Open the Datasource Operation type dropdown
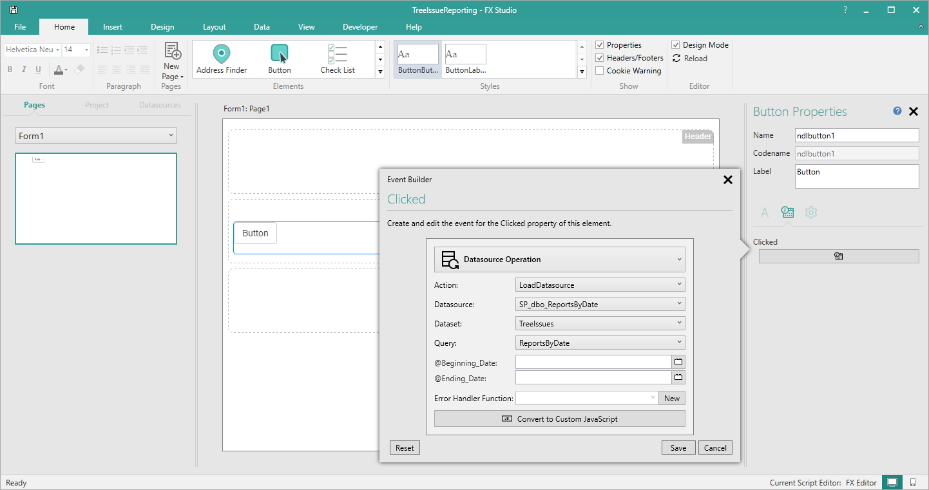The image size is (929, 490). click(x=560, y=259)
